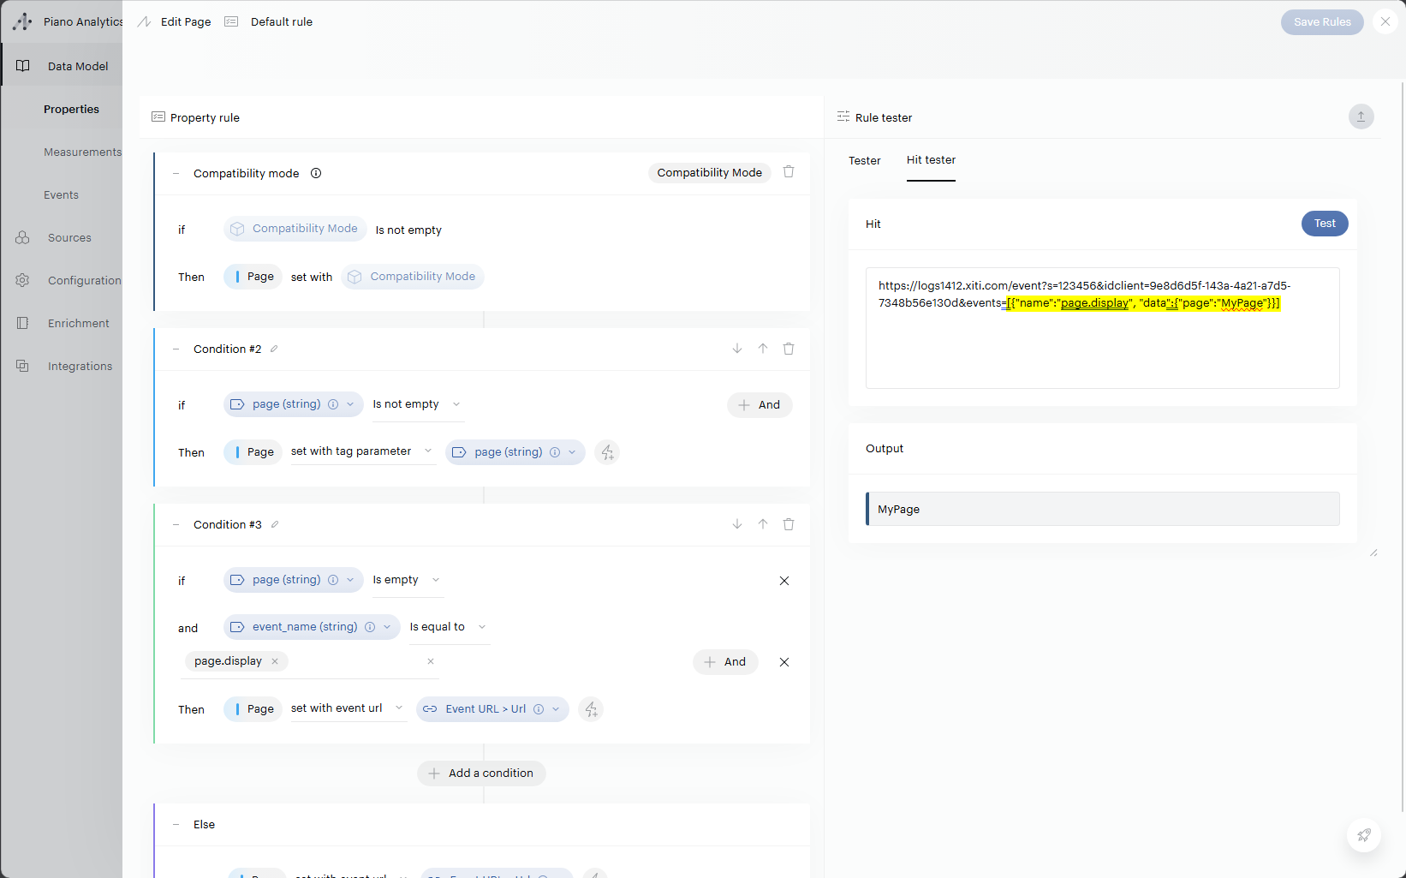Click the lightning icon in Condition #2

[607, 452]
